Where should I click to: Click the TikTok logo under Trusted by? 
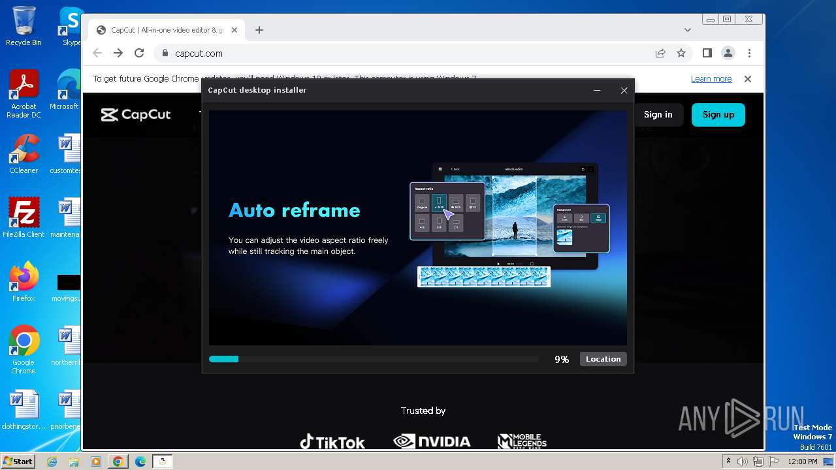332,442
